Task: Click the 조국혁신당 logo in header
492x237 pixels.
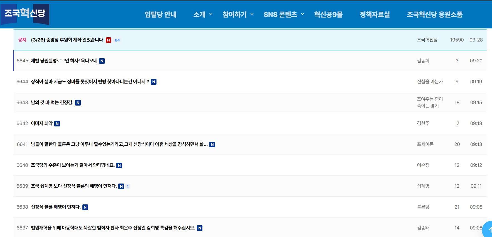Action: click(25, 13)
